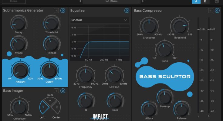This screenshot has width=223, height=121.
Task: Open the settings gear icon
Action: (217, 2)
